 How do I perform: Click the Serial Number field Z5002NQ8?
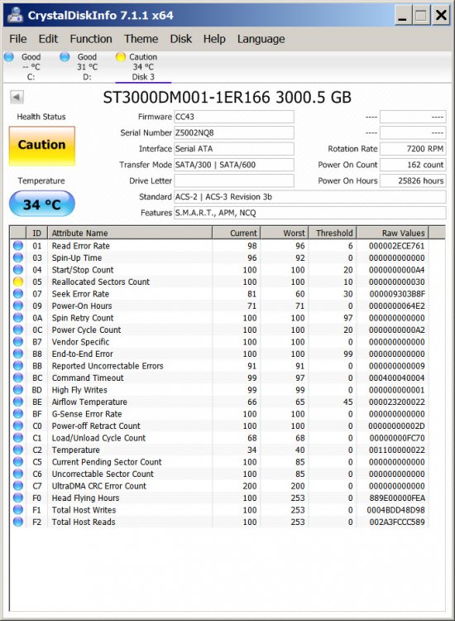(x=234, y=132)
